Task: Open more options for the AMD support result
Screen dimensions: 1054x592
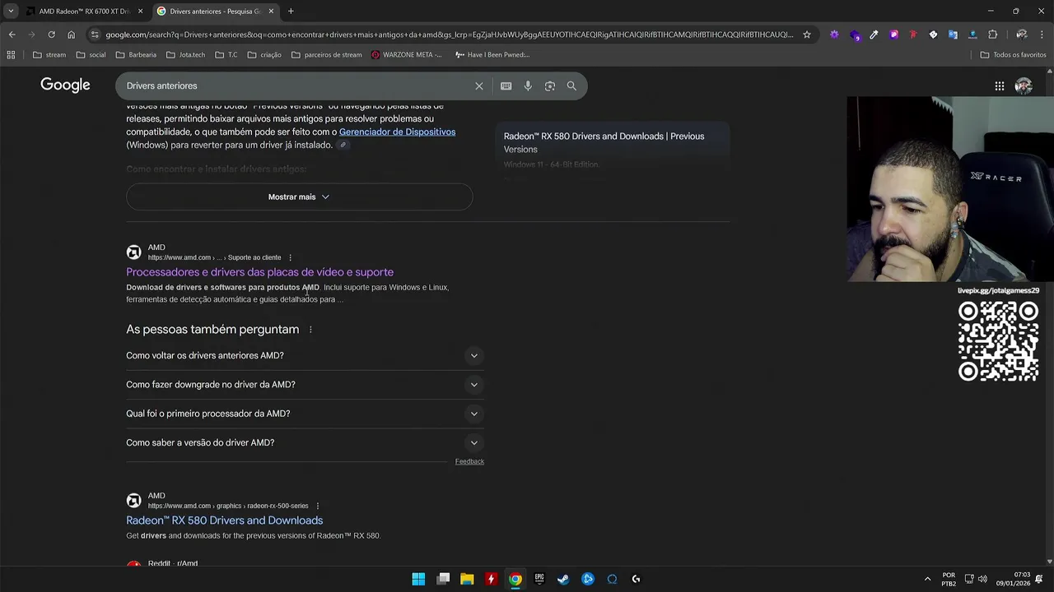Action: tap(290, 257)
